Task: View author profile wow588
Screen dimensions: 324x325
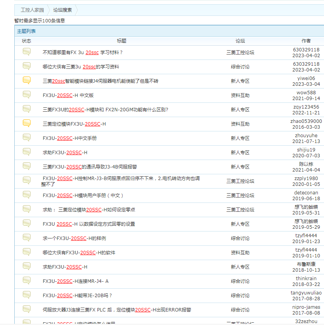Action: [x=306, y=93]
